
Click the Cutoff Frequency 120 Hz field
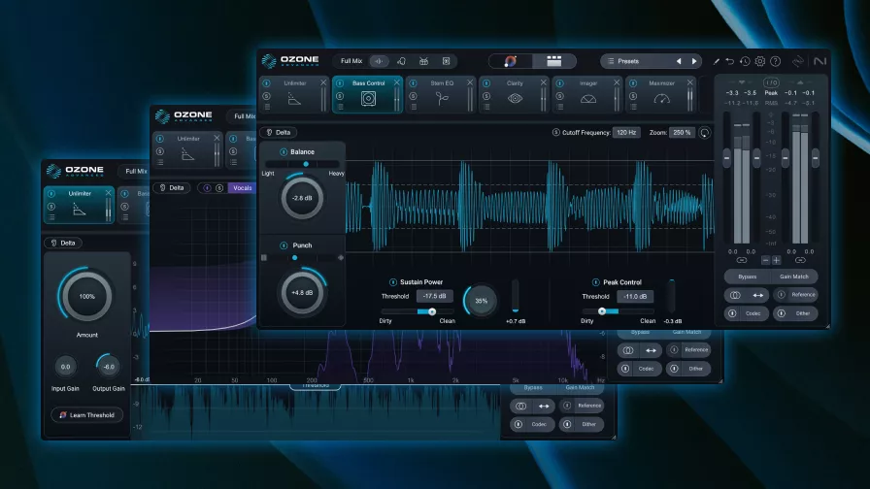tap(626, 132)
